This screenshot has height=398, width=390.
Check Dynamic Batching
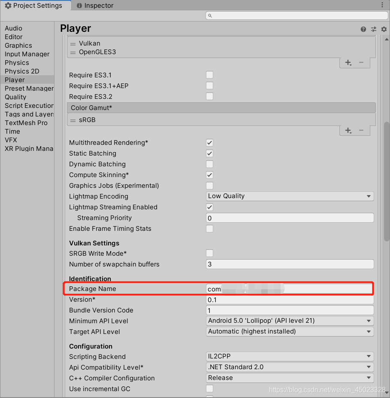(x=209, y=164)
